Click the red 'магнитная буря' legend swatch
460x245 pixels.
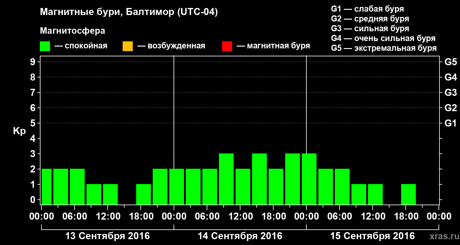pyautogui.click(x=227, y=46)
